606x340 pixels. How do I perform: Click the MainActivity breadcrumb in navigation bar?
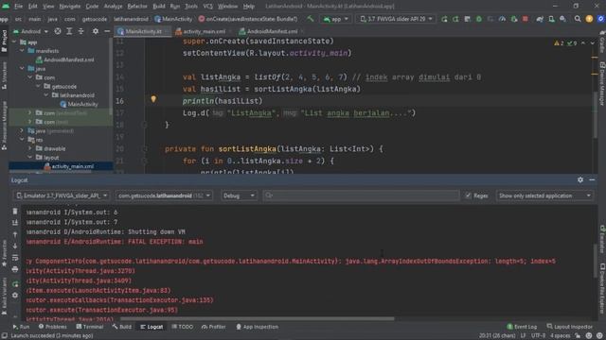173,19
